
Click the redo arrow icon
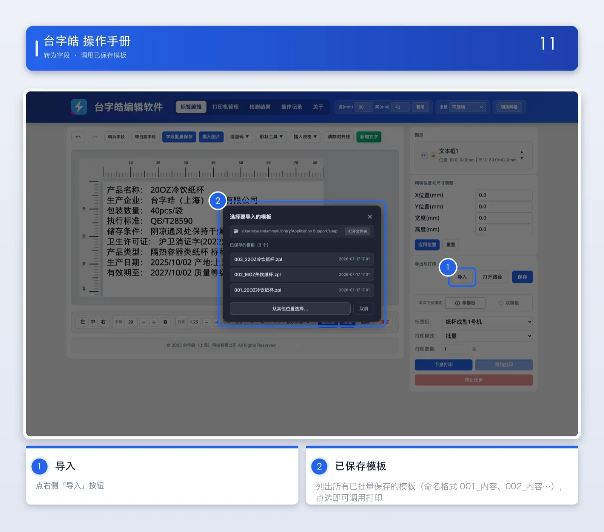point(95,137)
